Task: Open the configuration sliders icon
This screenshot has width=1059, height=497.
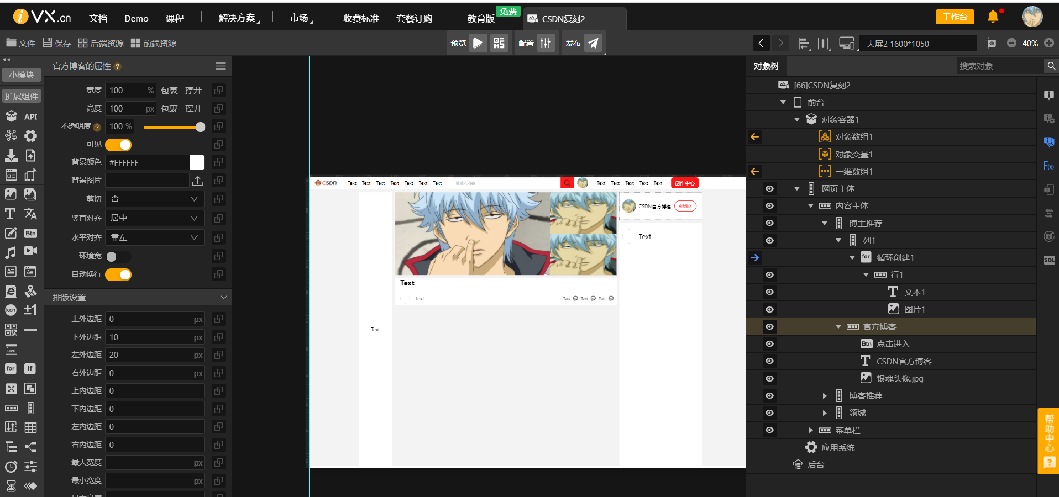Action: pyautogui.click(x=546, y=43)
